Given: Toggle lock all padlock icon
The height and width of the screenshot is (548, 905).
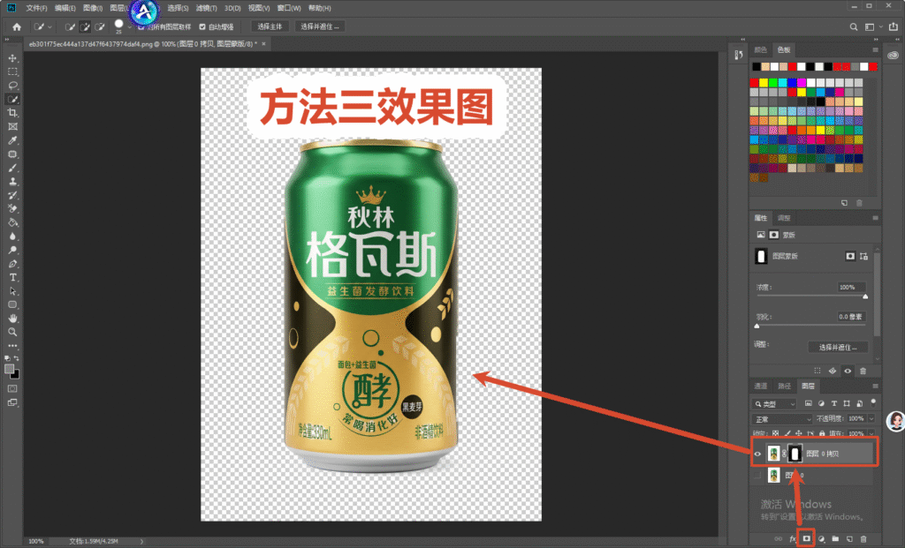Looking at the screenshot, I should point(822,433).
